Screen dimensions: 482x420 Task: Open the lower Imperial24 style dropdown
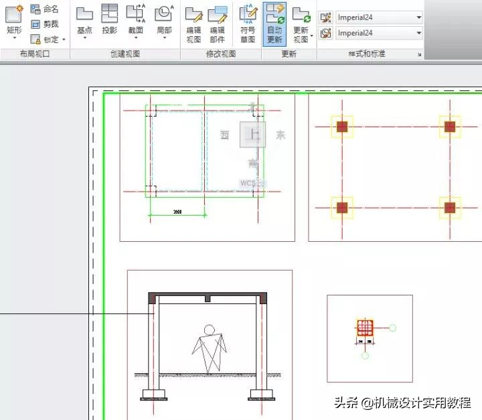[x=419, y=33]
